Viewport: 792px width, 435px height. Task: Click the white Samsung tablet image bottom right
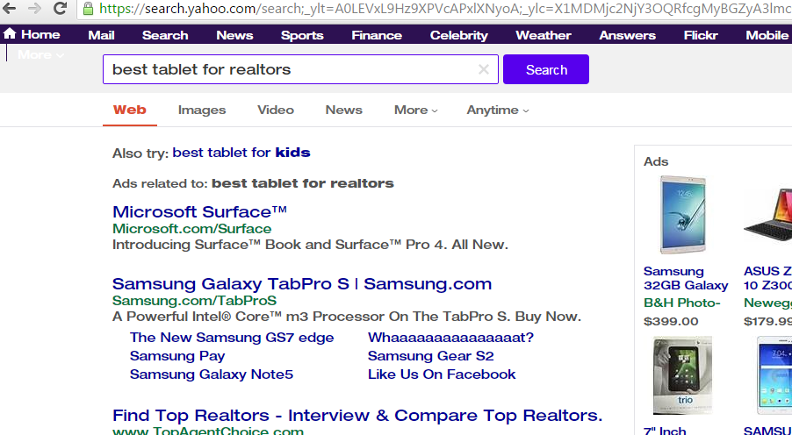pyautogui.click(x=774, y=375)
